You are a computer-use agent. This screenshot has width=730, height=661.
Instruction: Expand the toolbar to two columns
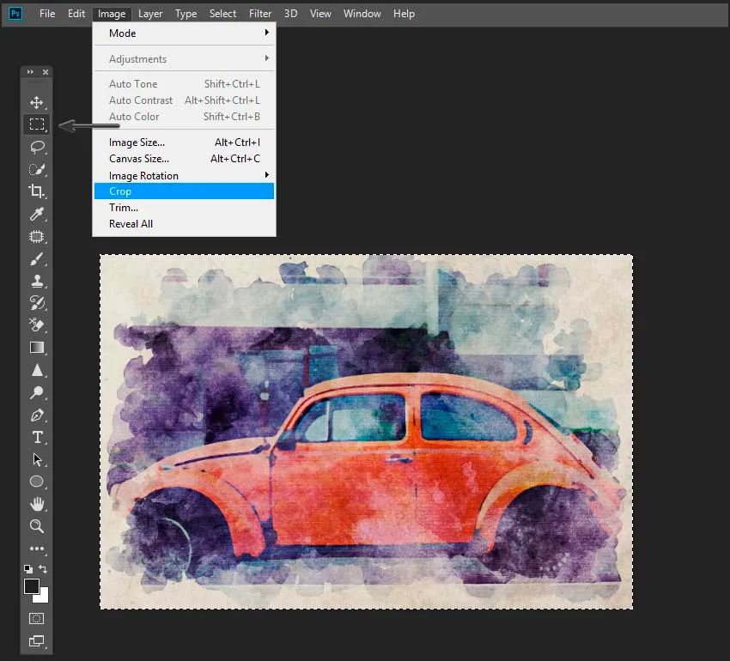[x=30, y=72]
